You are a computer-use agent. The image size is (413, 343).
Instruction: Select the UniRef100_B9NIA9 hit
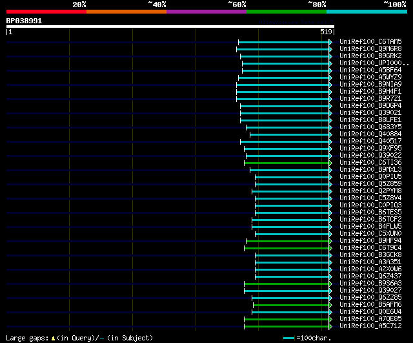(x=370, y=85)
